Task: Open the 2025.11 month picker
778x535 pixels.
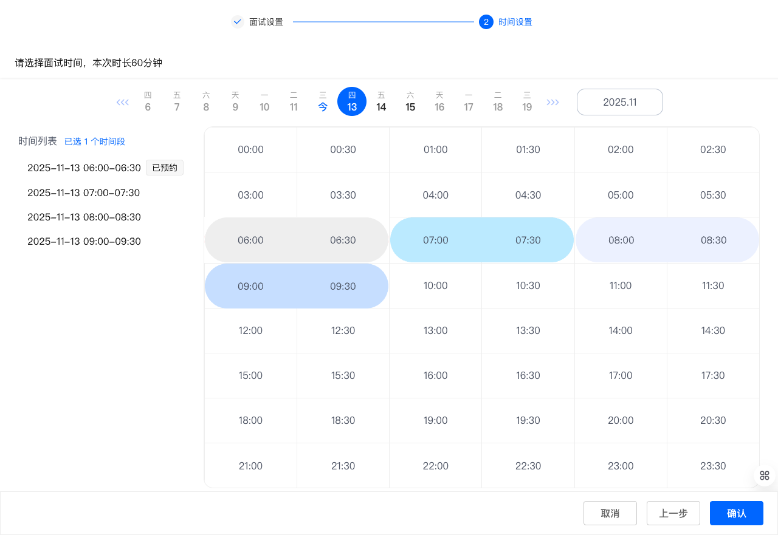Action: click(619, 102)
